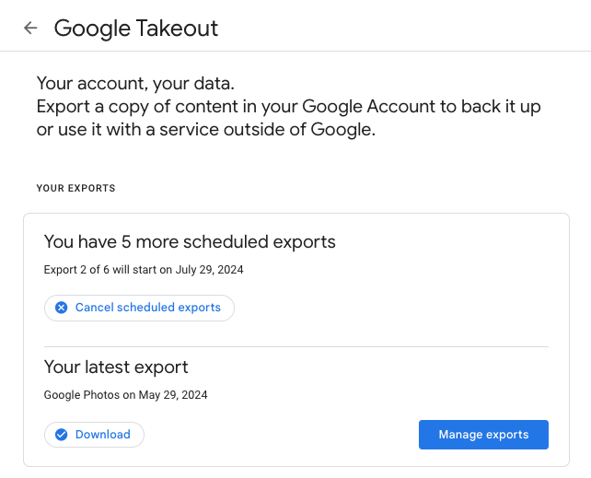This screenshot has width=591, height=478.
Task: Click the checkmark icon beside Download
Action: pyautogui.click(x=61, y=435)
